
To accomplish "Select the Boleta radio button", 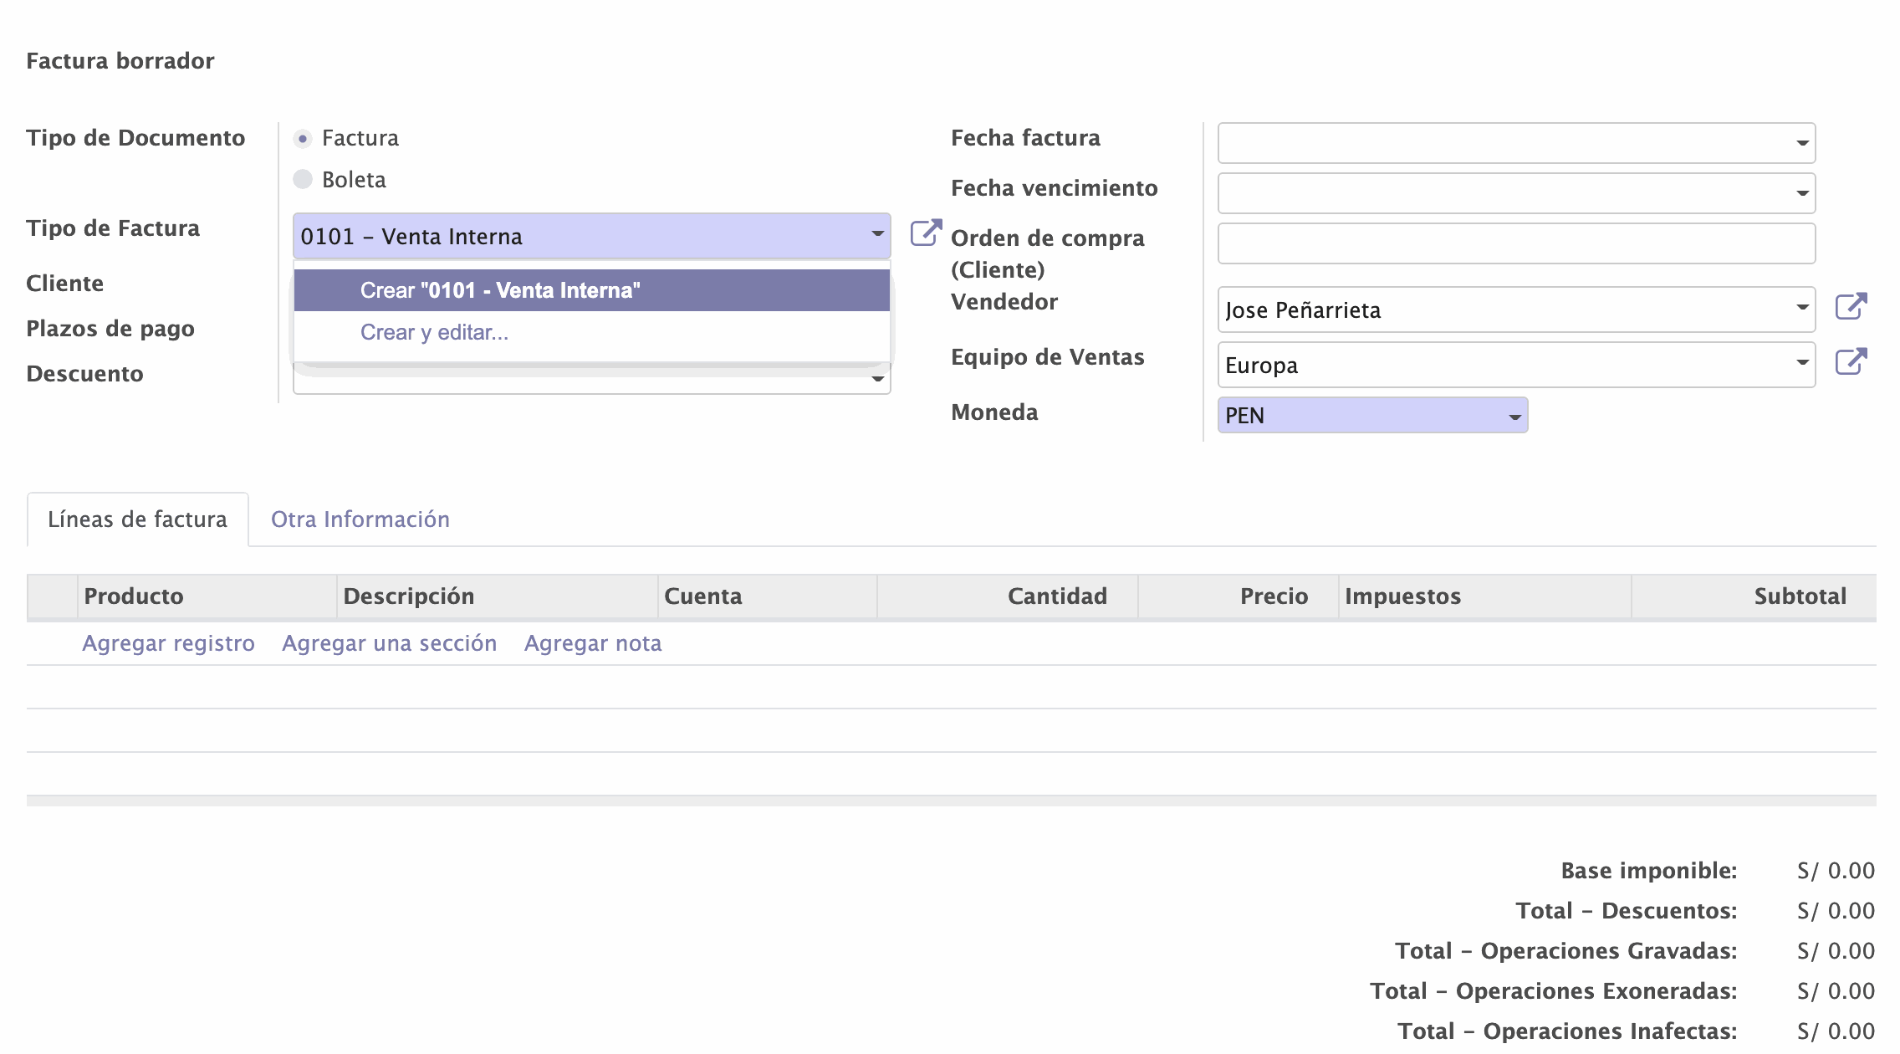I will (x=303, y=179).
